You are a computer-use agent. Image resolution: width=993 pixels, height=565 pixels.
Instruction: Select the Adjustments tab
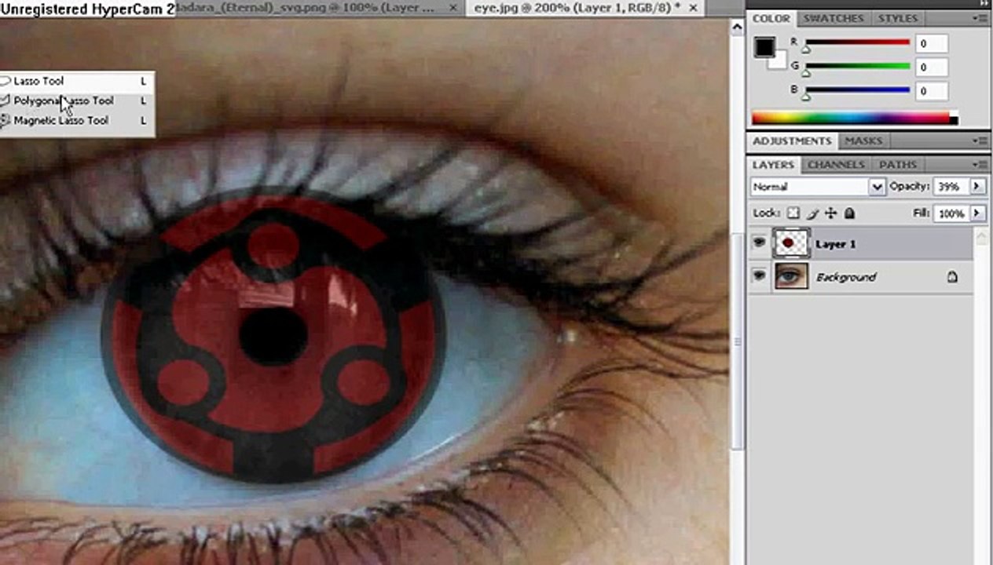tap(792, 140)
